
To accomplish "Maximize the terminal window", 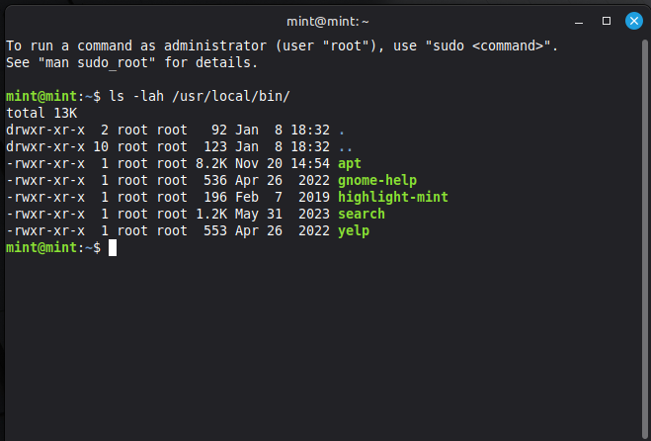I will coord(608,20).
